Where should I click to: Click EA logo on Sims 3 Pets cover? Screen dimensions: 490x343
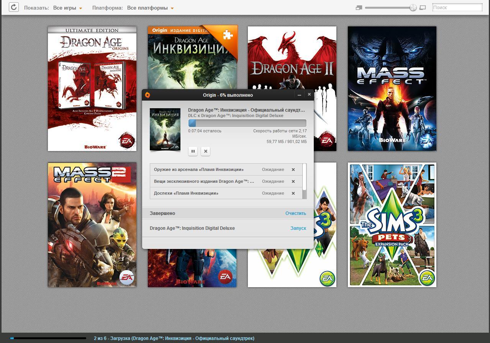pos(427,278)
